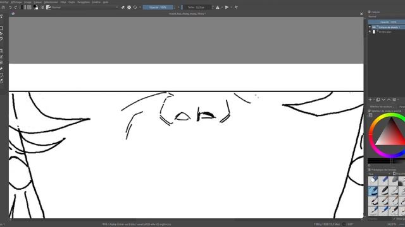
Task: Click the document title tab
Action: click(x=187, y=14)
